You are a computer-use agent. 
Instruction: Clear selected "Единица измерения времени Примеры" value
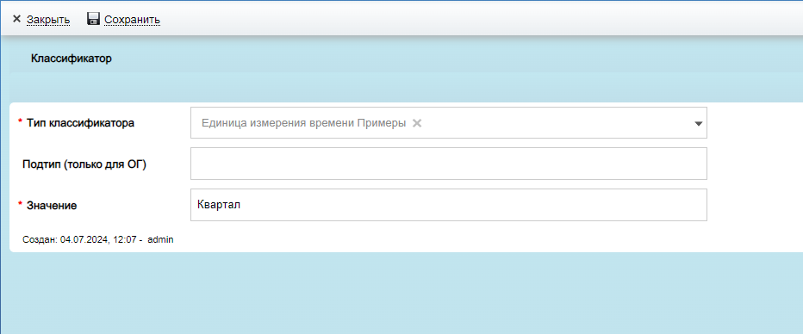click(417, 123)
